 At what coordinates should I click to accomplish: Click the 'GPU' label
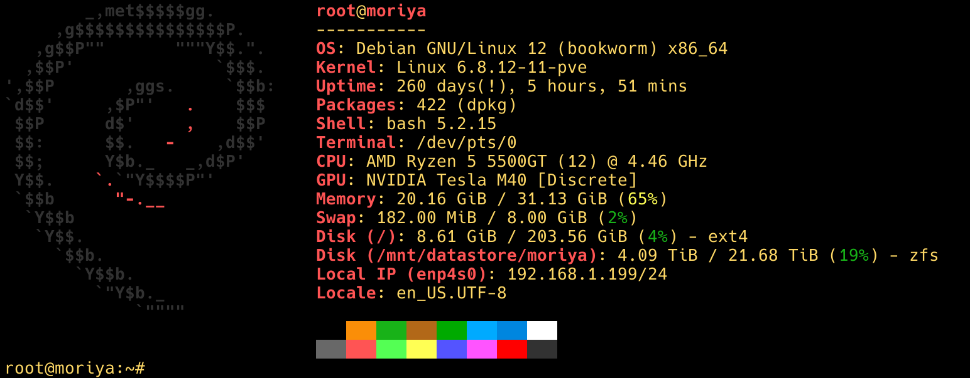[331, 181]
